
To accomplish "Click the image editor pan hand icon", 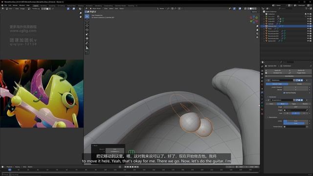I will point(81,17).
